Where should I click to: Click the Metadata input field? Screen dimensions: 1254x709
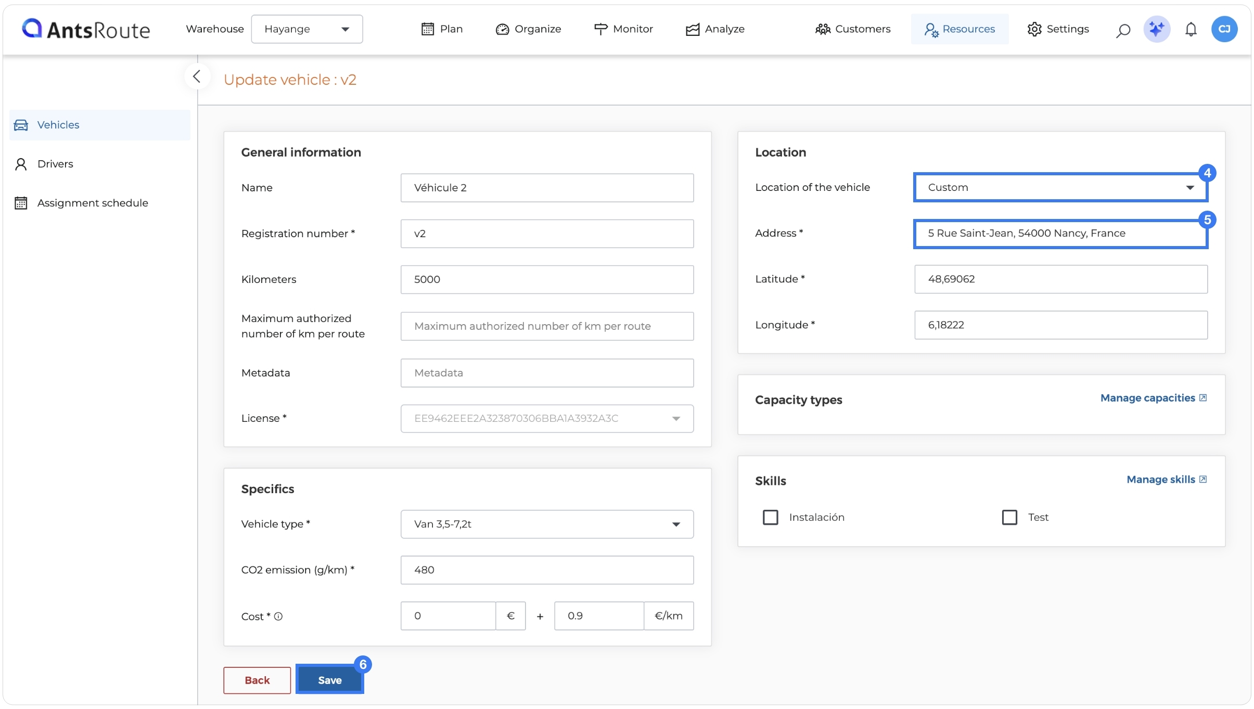547,373
